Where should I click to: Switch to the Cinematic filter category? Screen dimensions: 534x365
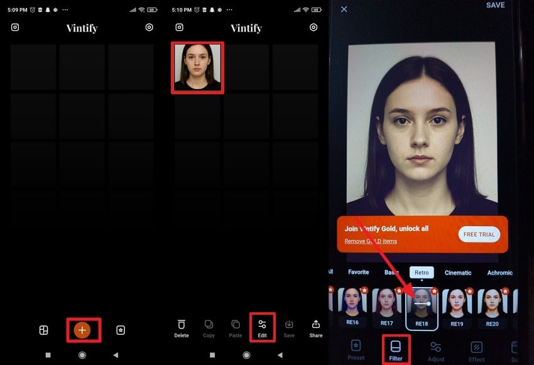coord(458,273)
